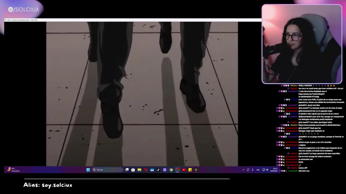Click the streamer webcam overlay
346x194 pixels.
click(x=302, y=44)
